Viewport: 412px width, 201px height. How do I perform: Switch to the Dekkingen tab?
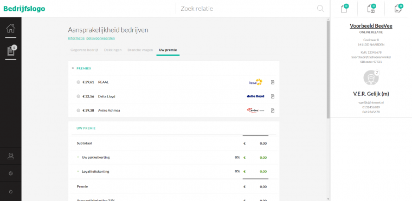tap(113, 50)
